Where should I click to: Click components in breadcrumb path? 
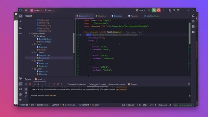pos(43,105)
